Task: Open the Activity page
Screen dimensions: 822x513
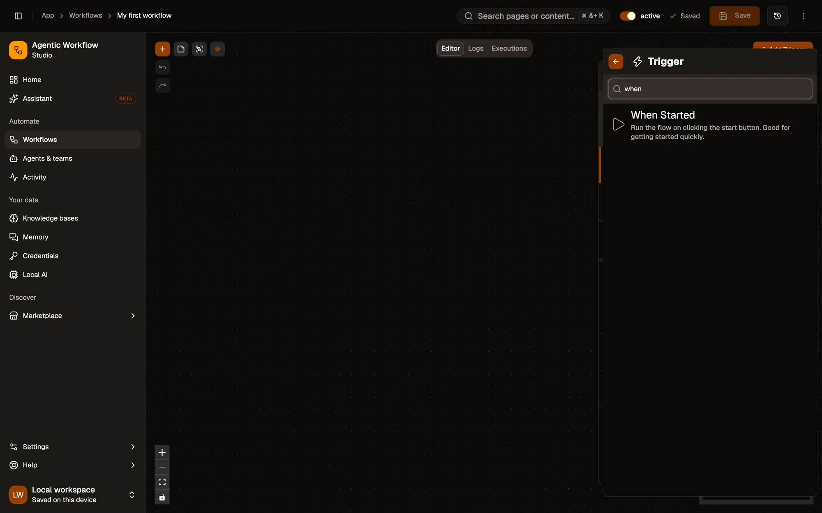Action: [x=73, y=177]
